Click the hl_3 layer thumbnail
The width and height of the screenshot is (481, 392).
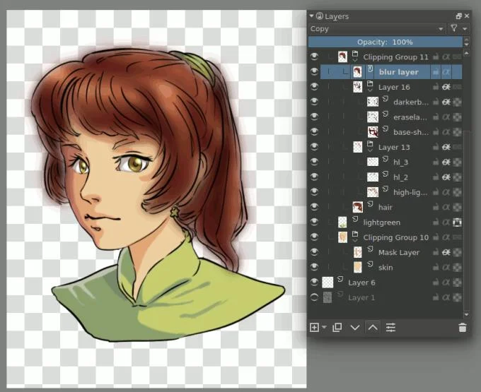(373, 162)
